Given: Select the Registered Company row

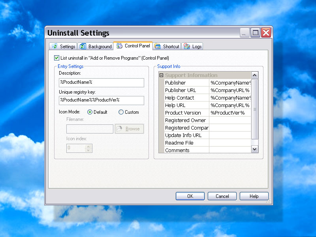Looking at the screenshot, I should 186,128.
